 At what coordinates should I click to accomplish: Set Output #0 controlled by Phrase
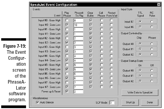pos(151,44)
